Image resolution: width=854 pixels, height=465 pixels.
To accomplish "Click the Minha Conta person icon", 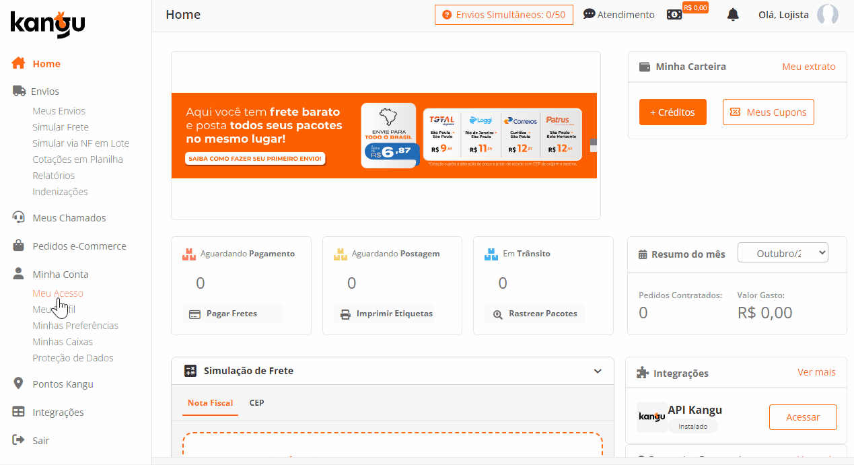I will pos(19,274).
